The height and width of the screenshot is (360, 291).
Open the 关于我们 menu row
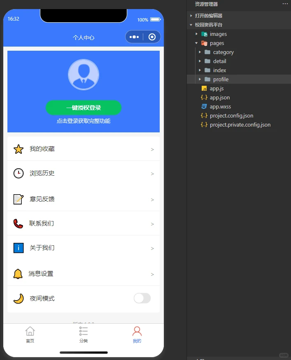[84, 248]
